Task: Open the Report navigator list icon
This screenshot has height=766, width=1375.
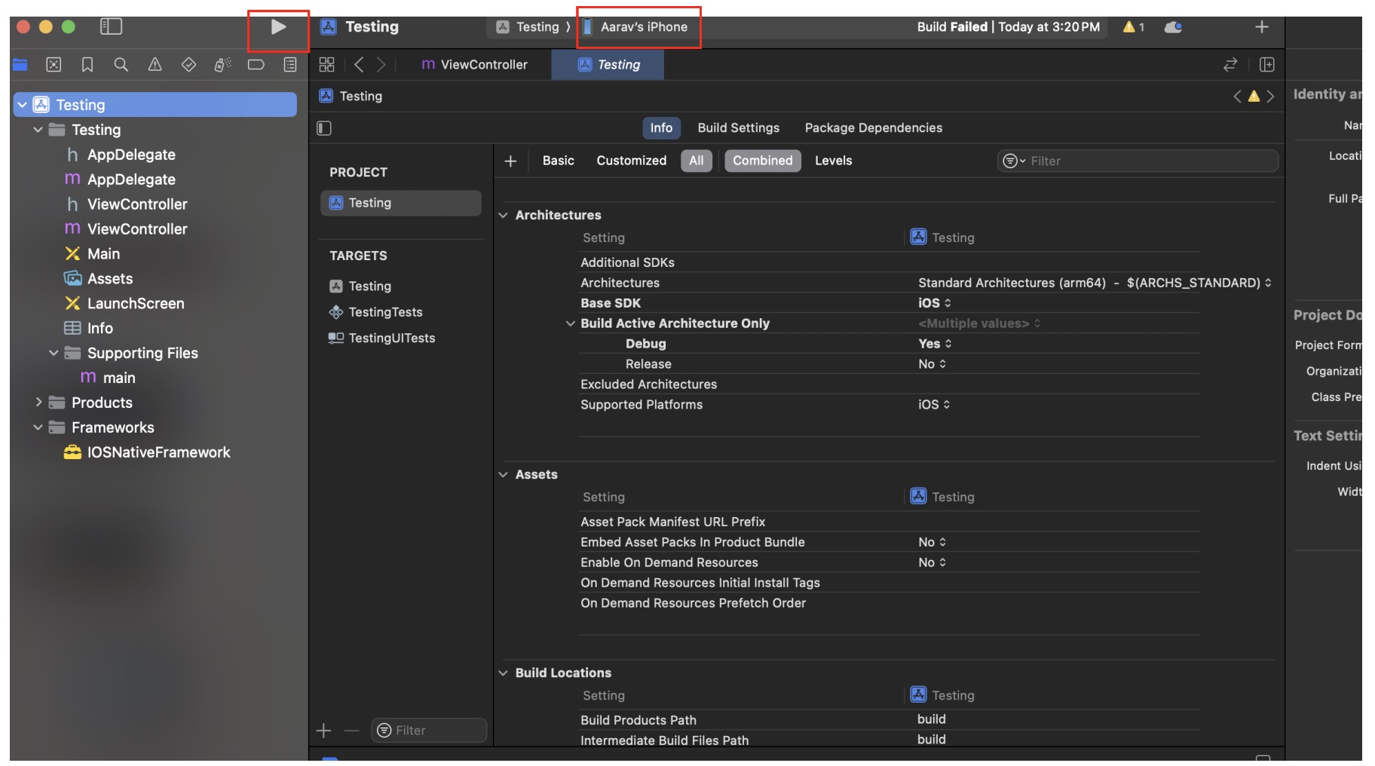Action: coord(289,65)
